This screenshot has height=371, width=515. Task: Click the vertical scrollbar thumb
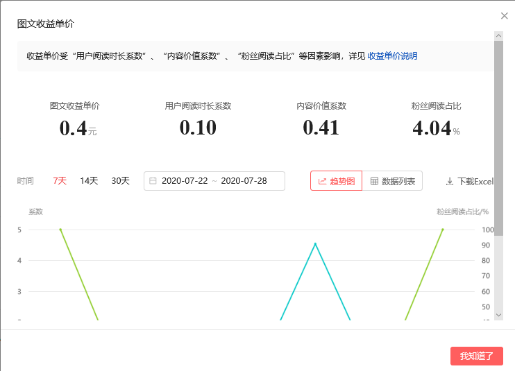click(498, 138)
